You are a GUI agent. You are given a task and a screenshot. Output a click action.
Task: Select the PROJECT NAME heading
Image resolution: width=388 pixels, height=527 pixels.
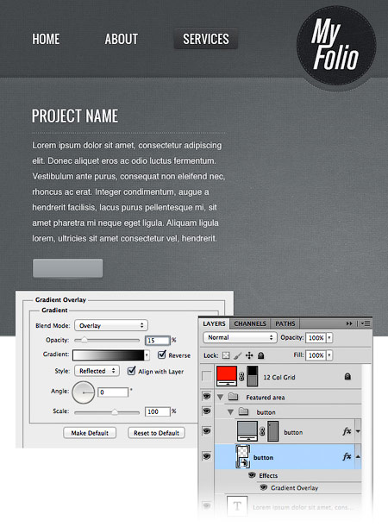tap(75, 116)
